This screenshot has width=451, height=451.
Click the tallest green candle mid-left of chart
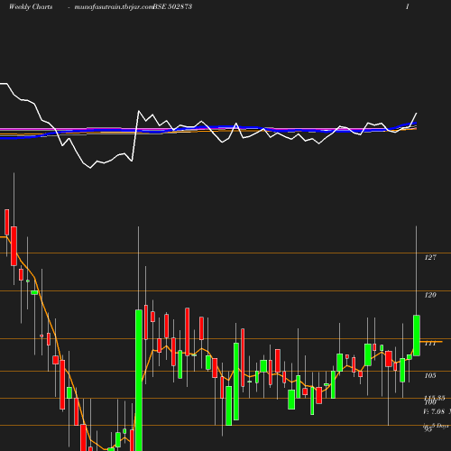[139, 381]
